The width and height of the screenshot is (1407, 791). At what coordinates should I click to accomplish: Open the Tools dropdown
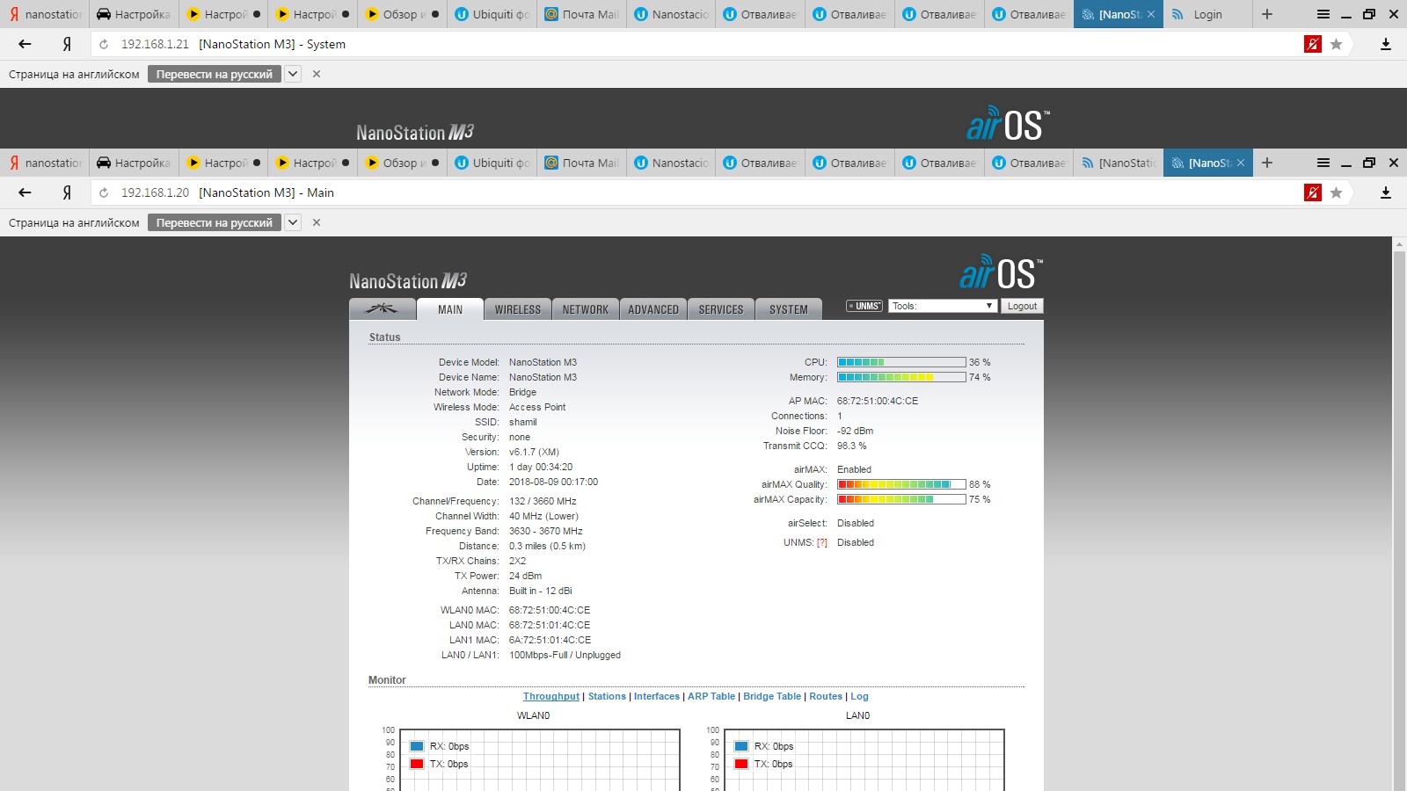942,306
